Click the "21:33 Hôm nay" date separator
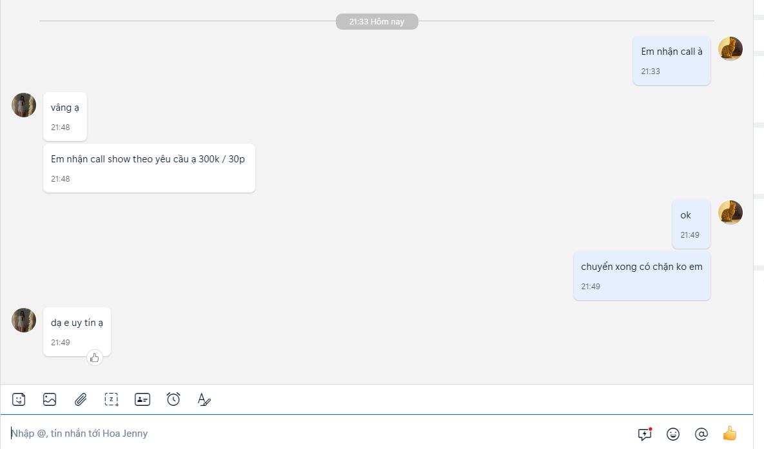This screenshot has height=449, width=764. (377, 22)
